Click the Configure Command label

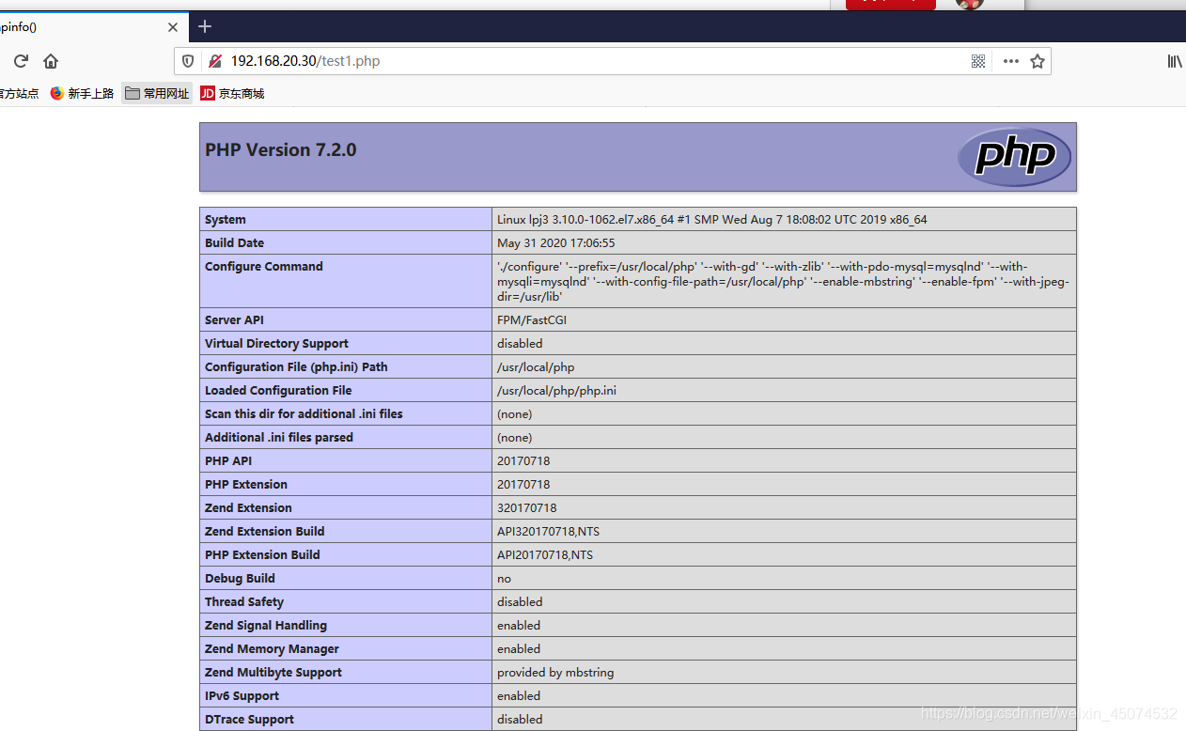(264, 267)
